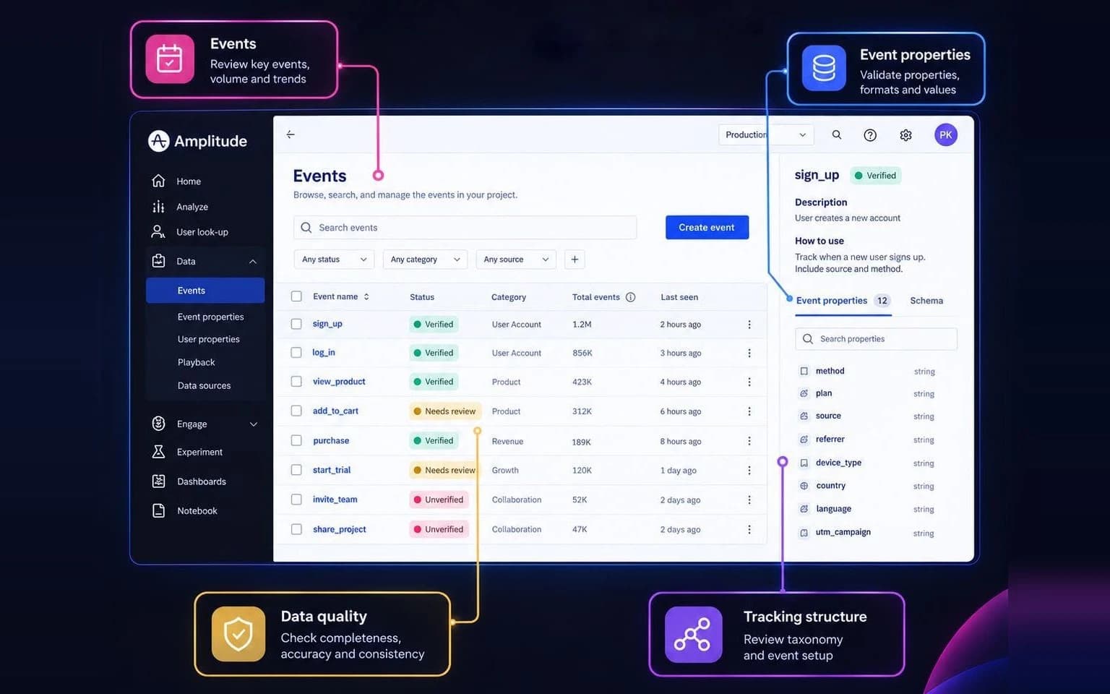Screen dimensions: 1110x694
Task: Check the share_project row checkbox
Action: pyautogui.click(x=296, y=529)
